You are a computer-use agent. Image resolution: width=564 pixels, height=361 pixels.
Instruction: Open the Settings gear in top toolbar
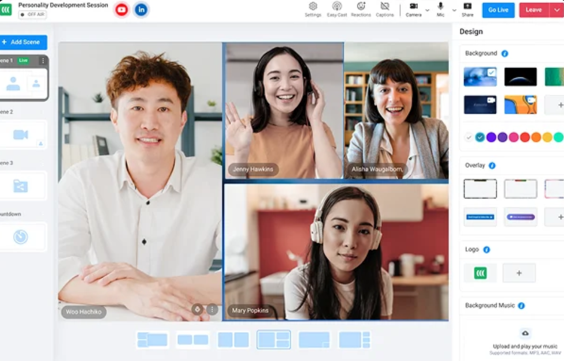pos(313,8)
